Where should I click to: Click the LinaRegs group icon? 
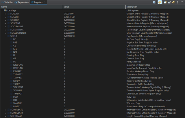[x=5, y=10]
